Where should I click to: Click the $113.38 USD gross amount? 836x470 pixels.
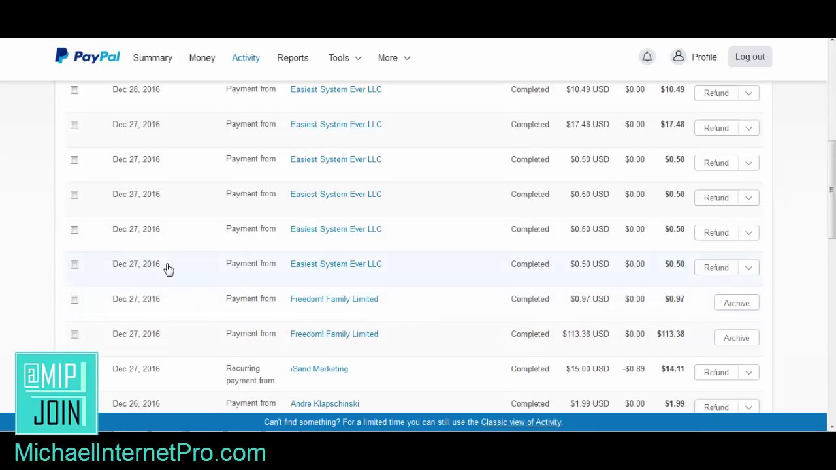pos(585,334)
